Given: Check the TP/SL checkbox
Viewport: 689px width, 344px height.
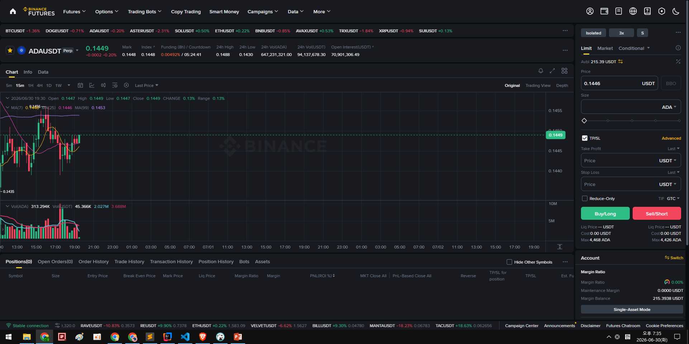Looking at the screenshot, I should point(585,138).
